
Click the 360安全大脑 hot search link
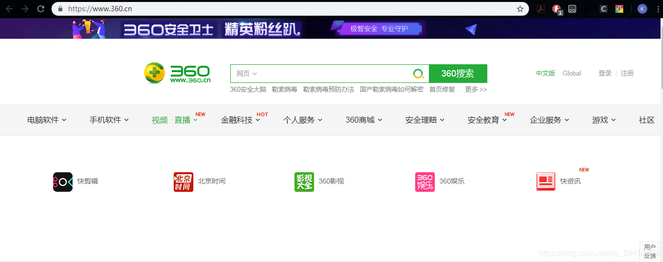[x=248, y=89]
